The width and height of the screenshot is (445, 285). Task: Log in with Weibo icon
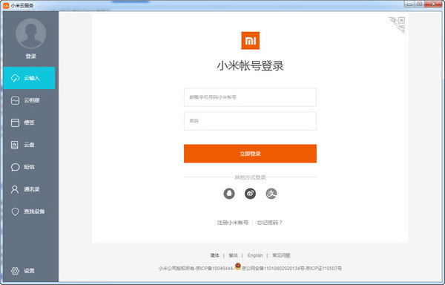click(x=250, y=194)
